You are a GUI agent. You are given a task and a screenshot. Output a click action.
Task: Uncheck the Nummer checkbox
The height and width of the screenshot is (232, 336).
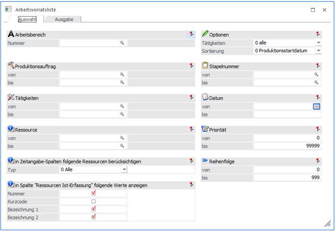click(x=93, y=193)
